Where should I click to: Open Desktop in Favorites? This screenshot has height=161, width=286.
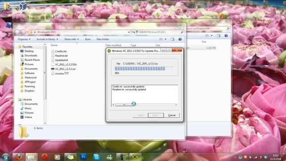[x=27, y=51]
